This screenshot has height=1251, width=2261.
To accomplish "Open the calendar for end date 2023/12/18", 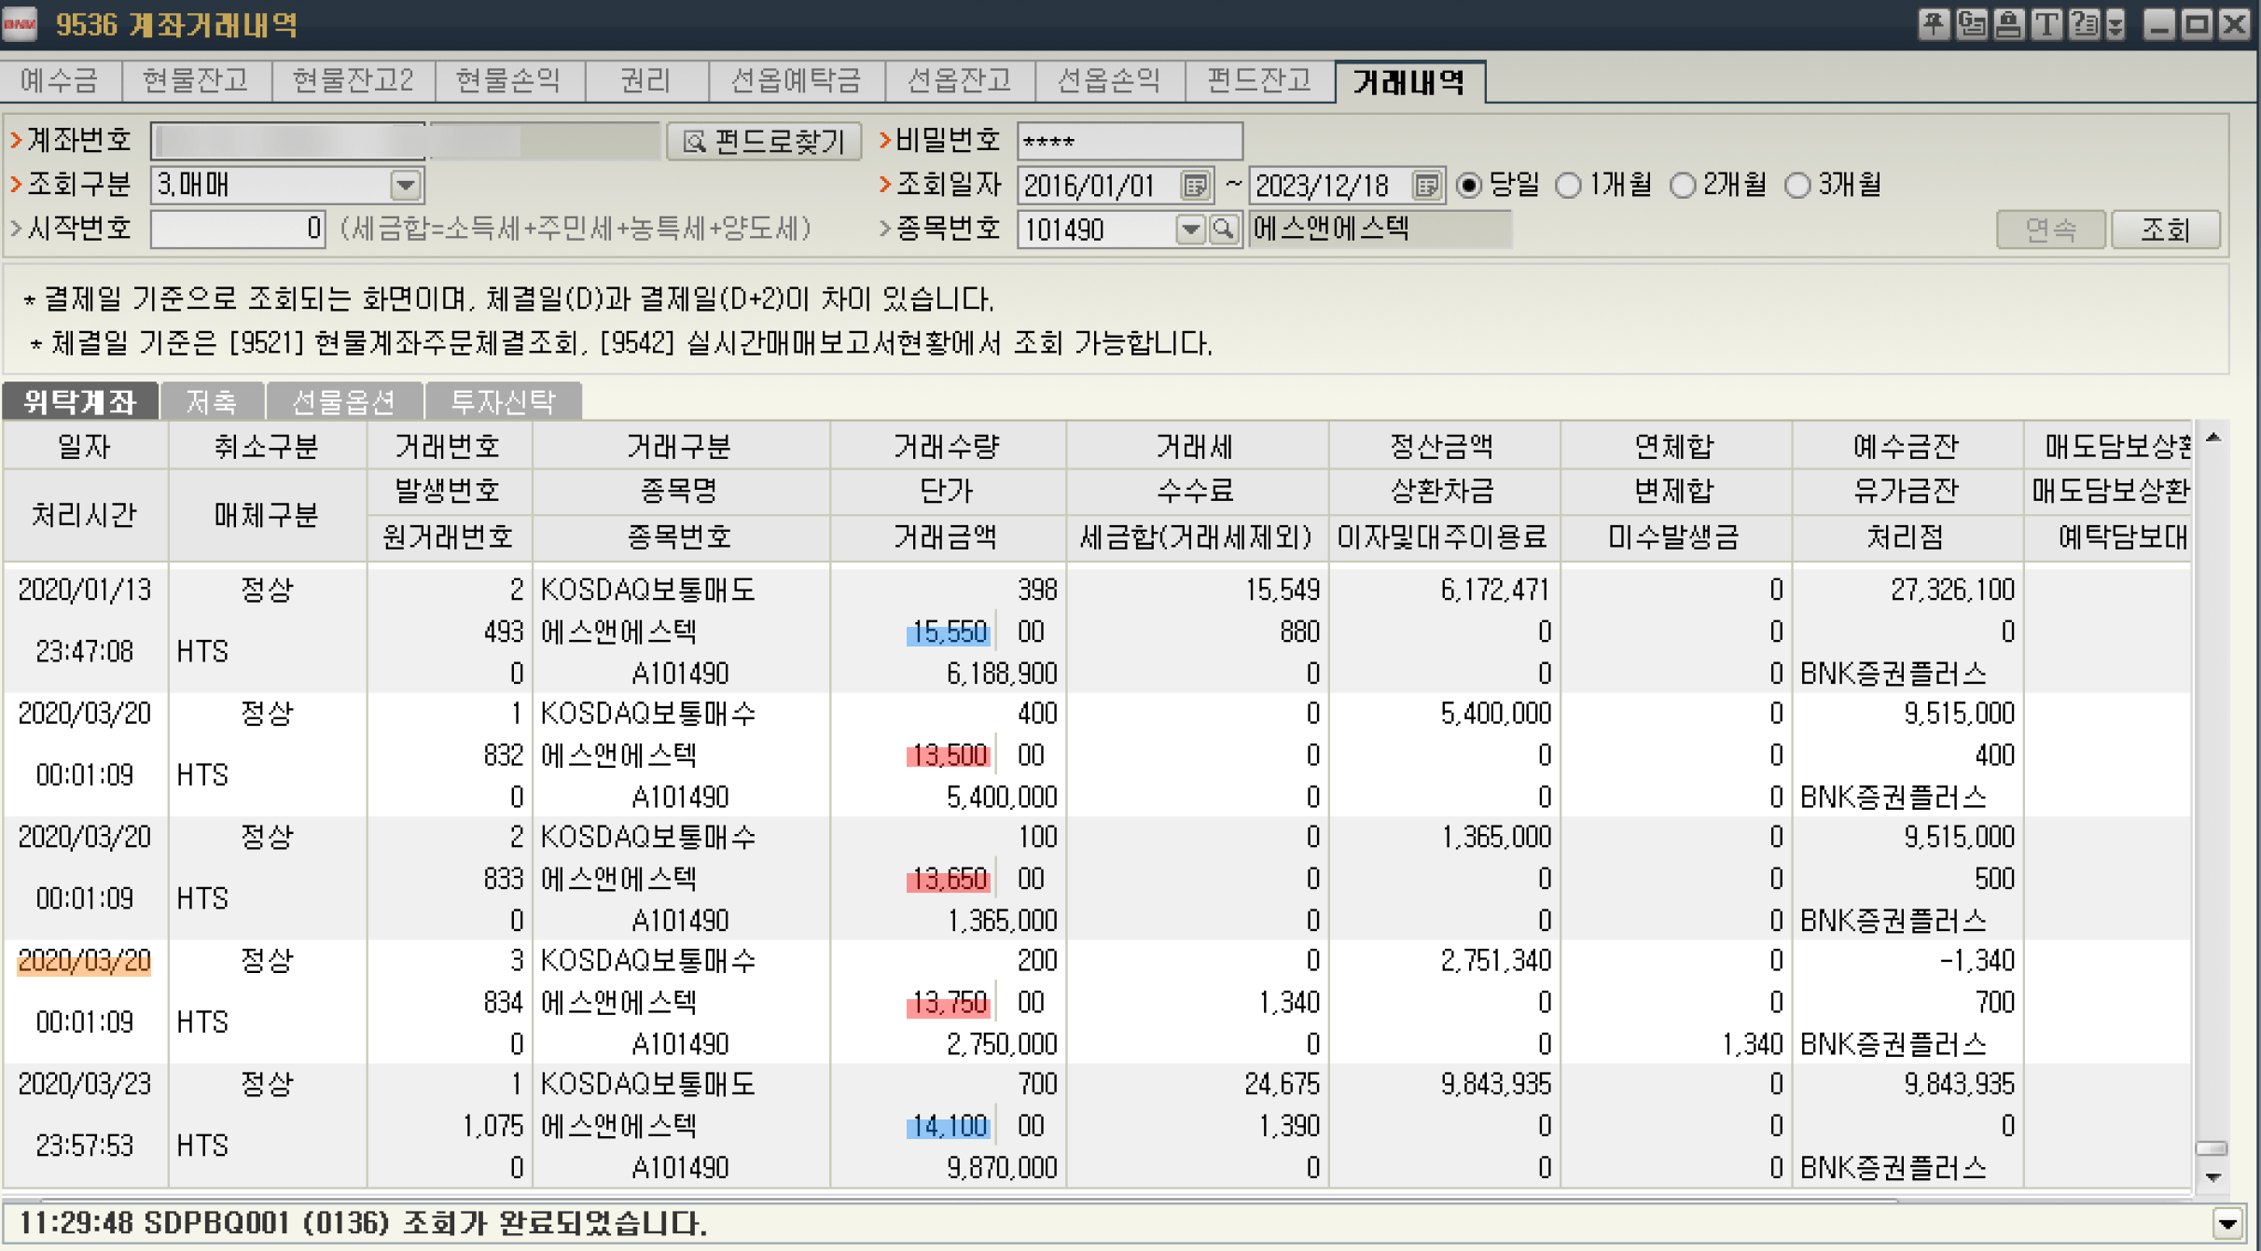I will 1426,185.
